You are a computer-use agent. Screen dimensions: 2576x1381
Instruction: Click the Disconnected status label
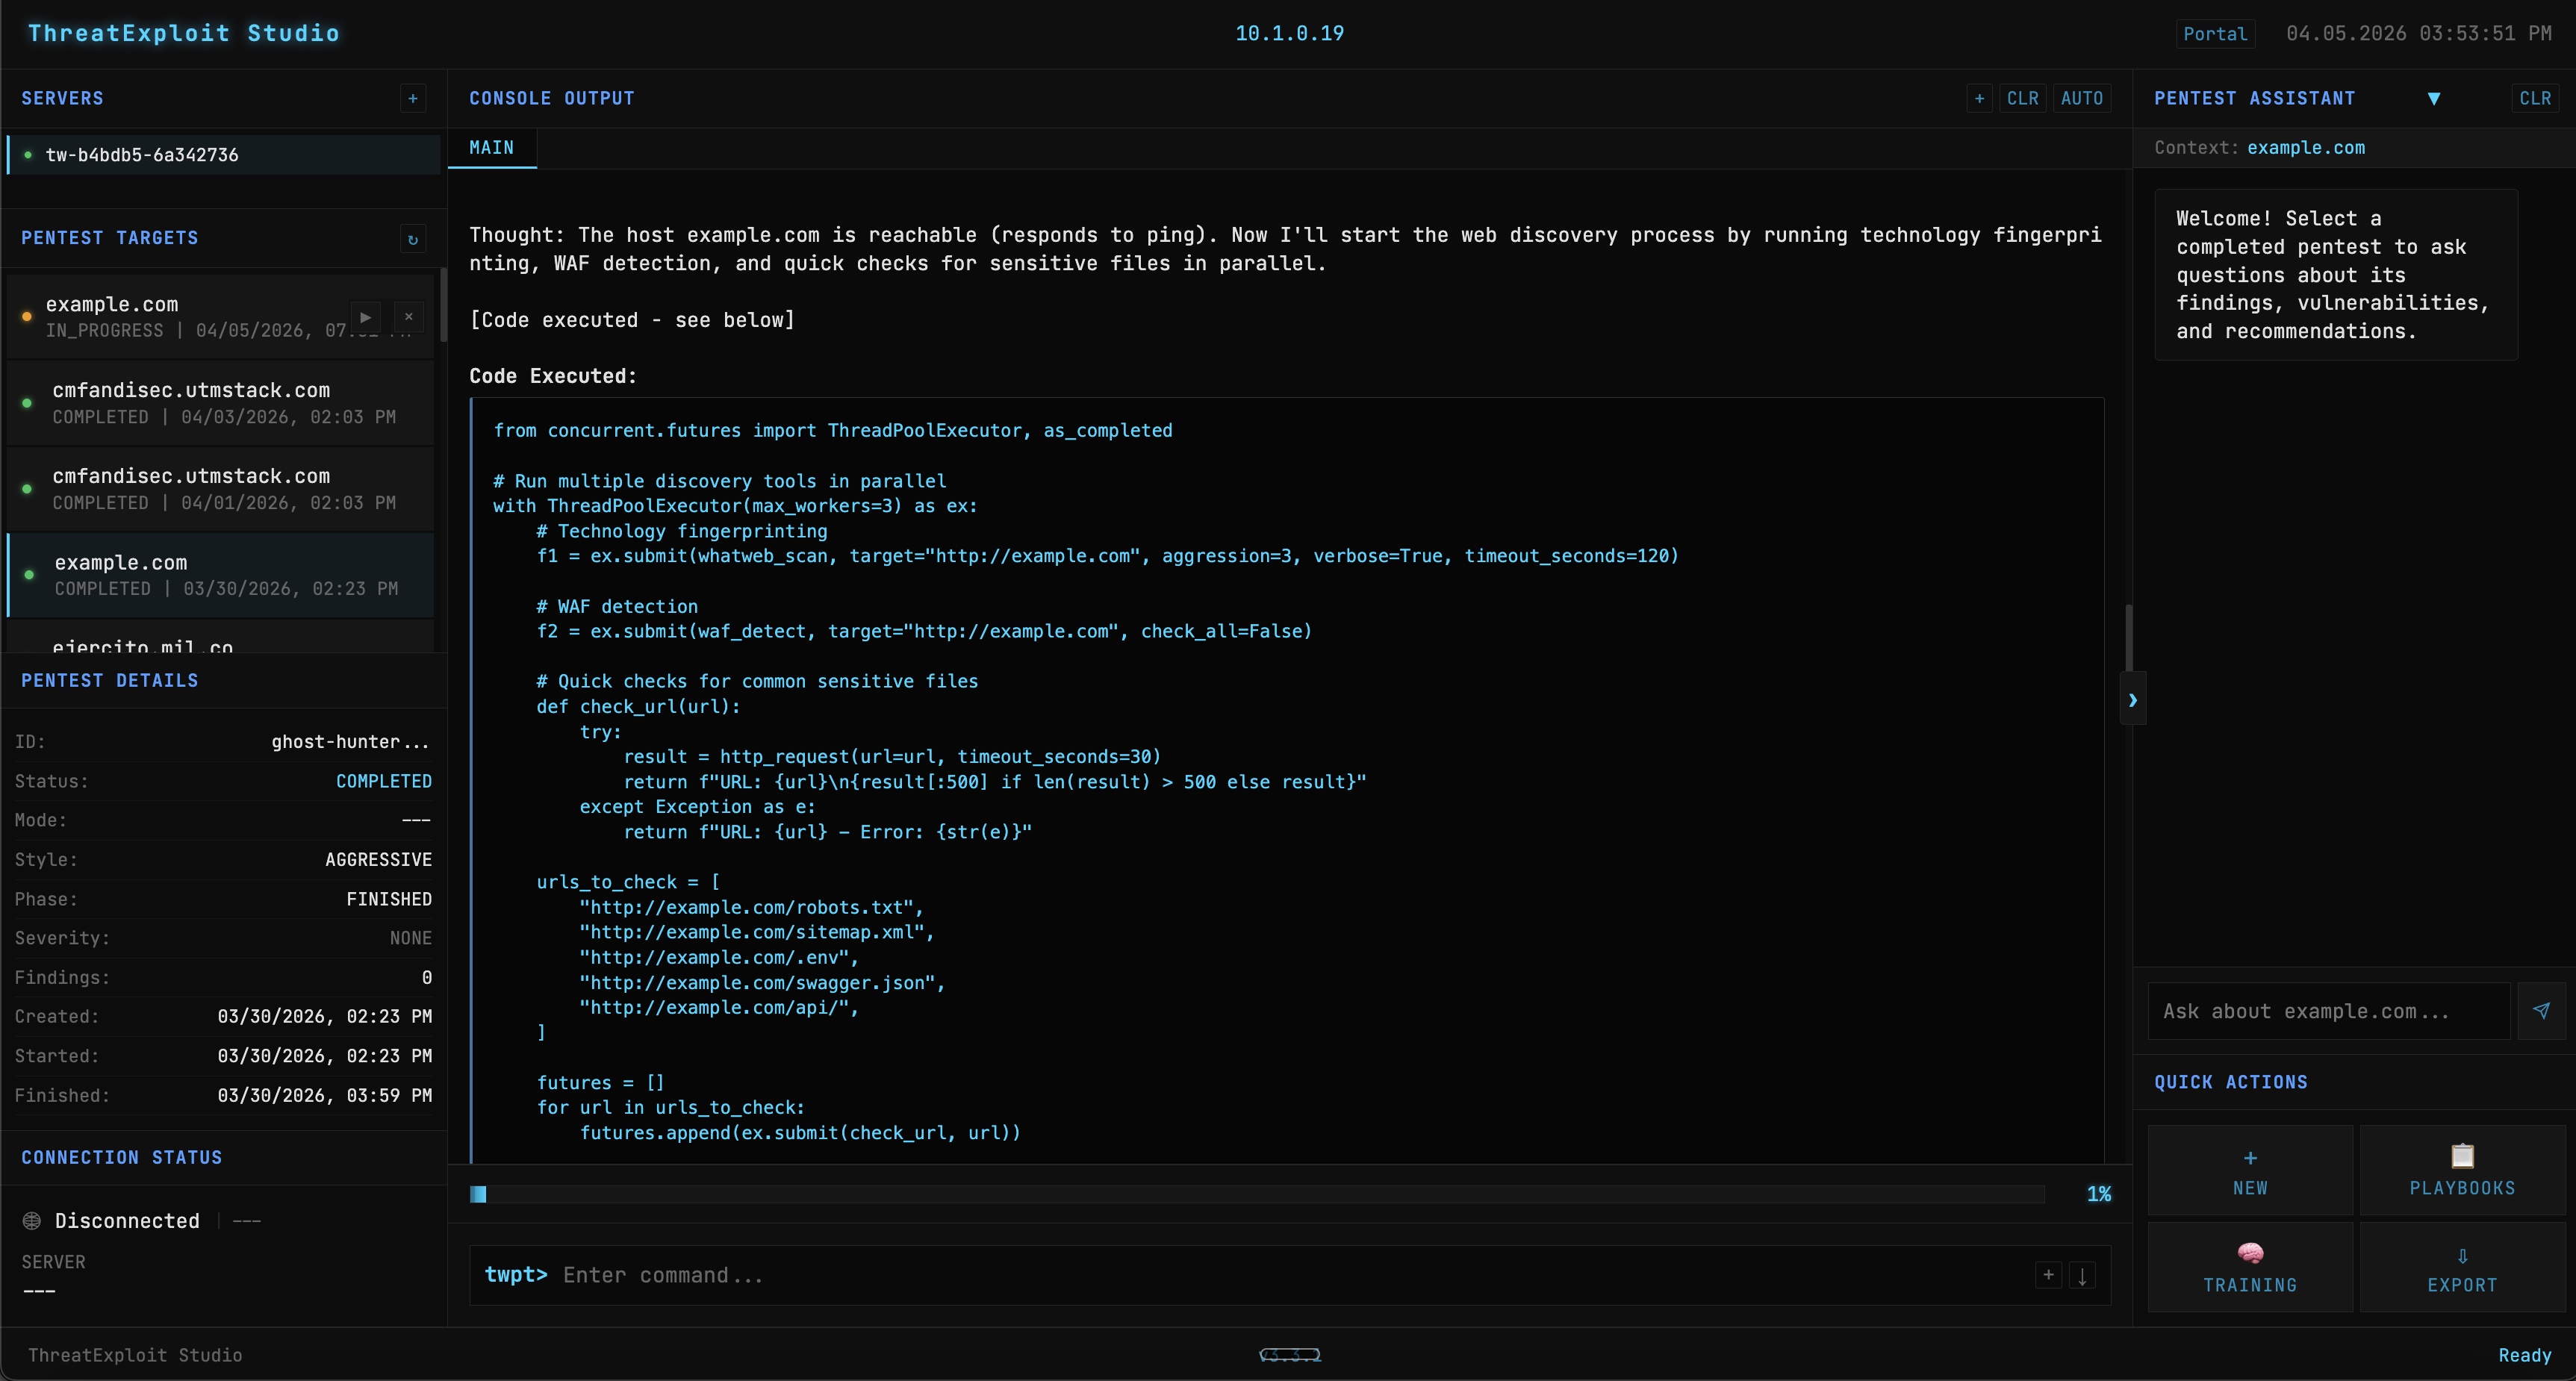point(127,1221)
